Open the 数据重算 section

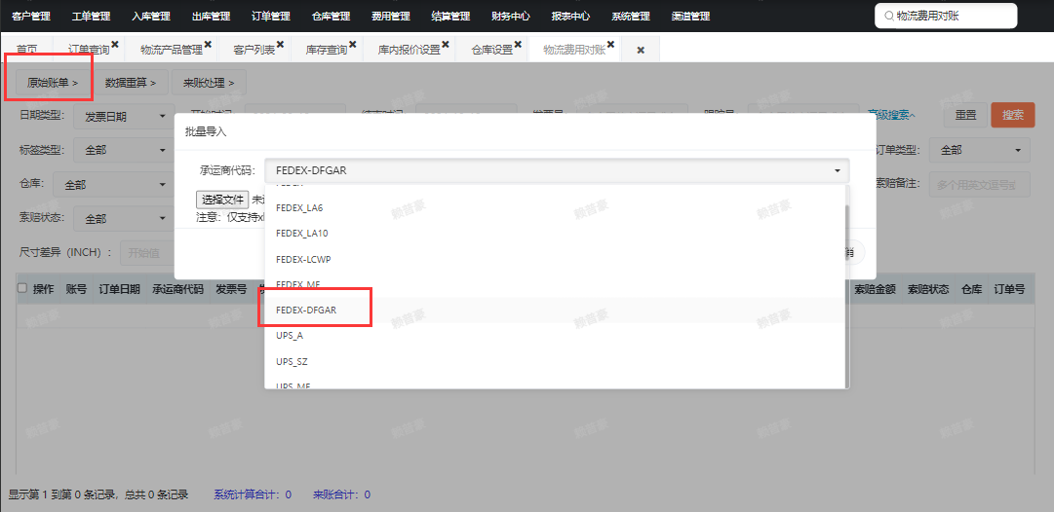coord(131,83)
